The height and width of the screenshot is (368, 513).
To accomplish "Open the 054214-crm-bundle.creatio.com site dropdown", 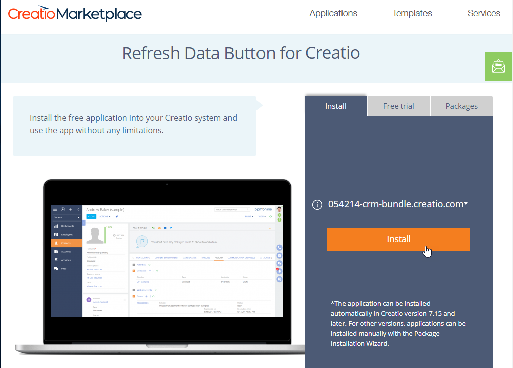I will pos(398,204).
